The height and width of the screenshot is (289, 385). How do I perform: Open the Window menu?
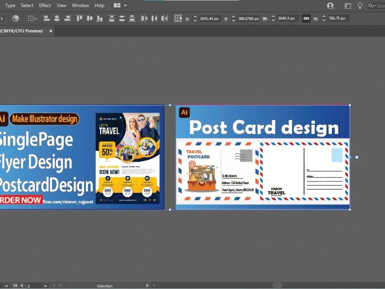click(x=80, y=5)
